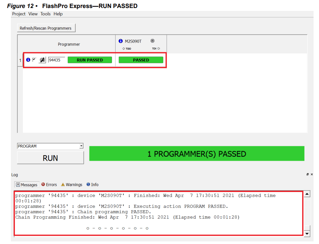Image resolution: width=319 pixels, height=244 pixels.
Task: Undock the Log panel with the float icon
Action: 308,174
